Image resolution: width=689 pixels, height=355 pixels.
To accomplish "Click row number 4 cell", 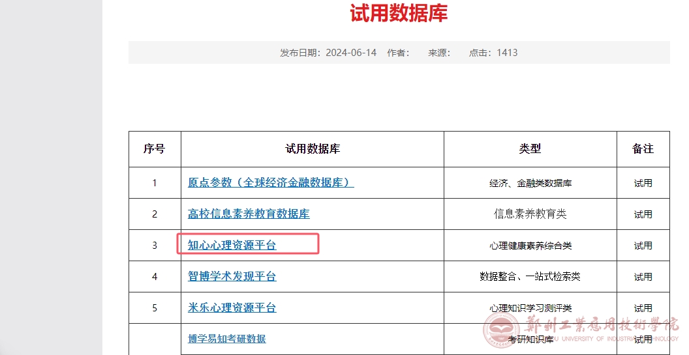I will (155, 276).
